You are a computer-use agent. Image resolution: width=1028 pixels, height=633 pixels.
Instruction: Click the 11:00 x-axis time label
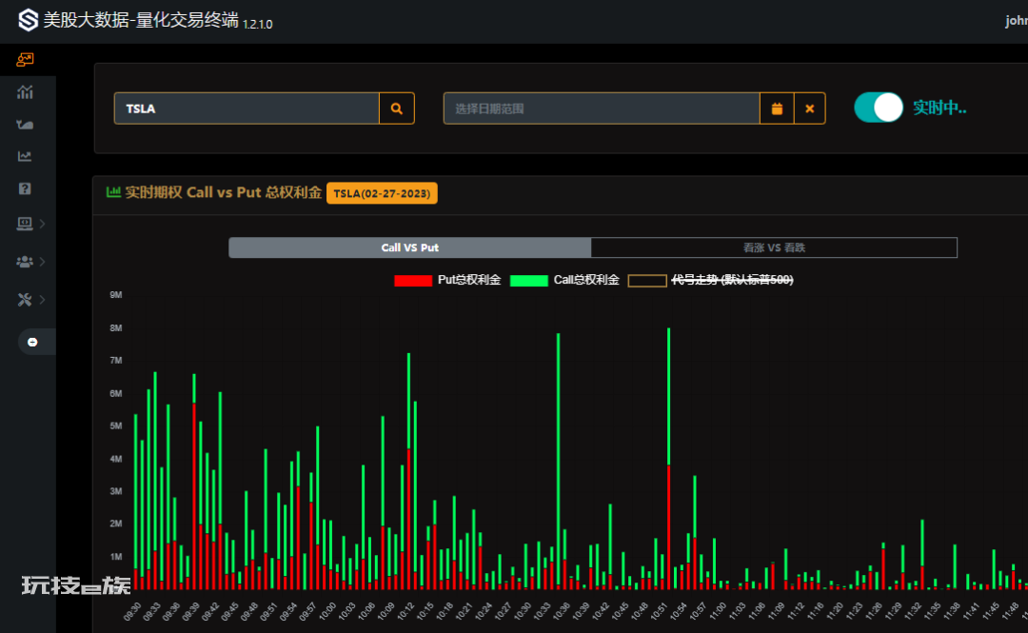[x=718, y=611]
